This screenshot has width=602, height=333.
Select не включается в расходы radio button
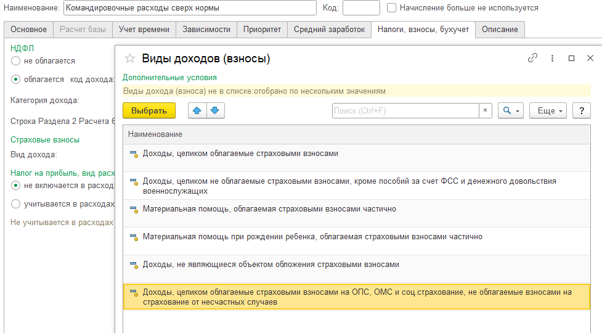tap(15, 186)
